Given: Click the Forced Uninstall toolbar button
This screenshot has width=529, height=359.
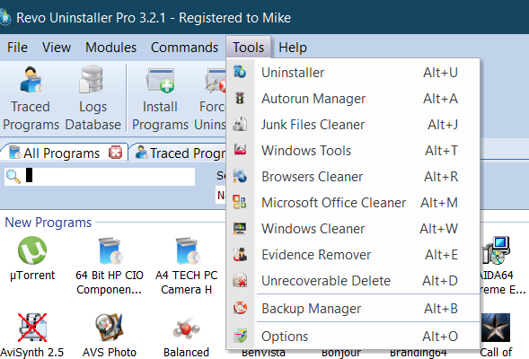Looking at the screenshot, I should 210,98.
